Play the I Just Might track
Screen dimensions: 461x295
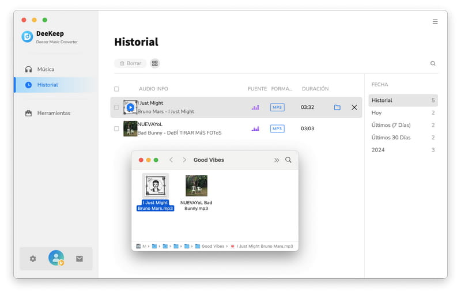130,107
